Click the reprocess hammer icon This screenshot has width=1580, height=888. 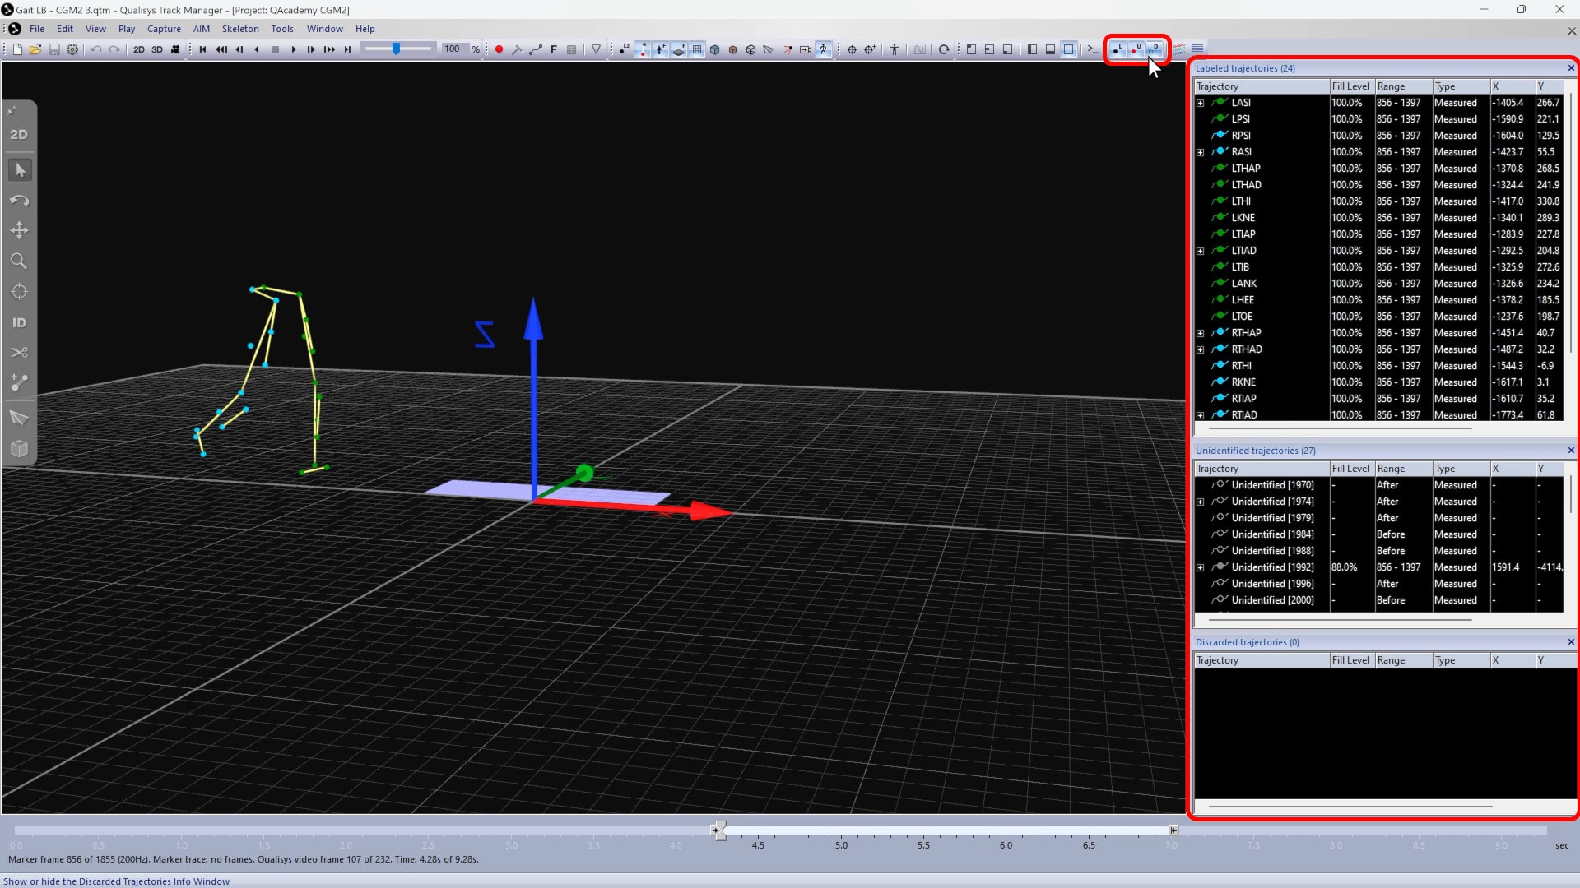point(517,49)
